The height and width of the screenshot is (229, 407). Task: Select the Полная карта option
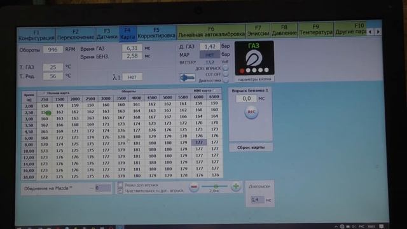pyautogui.click(x=44, y=93)
